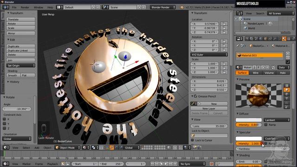Open the viewport shading mode icon
Image resolution: width=297 pixels, height=167 pixels.
pyautogui.click(x=84, y=148)
